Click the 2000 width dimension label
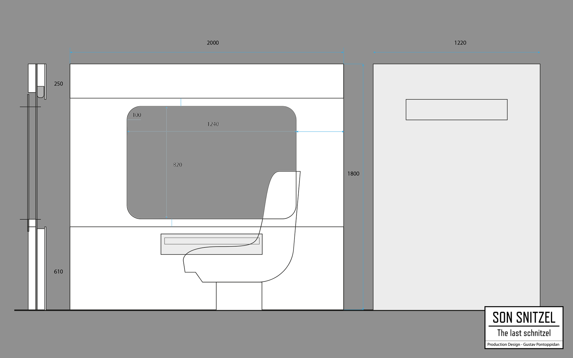 pos(212,43)
